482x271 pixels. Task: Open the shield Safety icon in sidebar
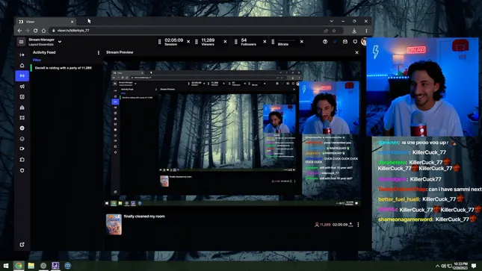22,170
